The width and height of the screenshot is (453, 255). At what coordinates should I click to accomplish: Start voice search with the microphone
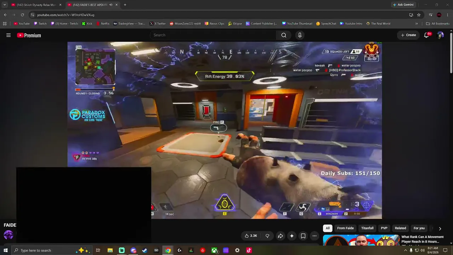pos(300,35)
